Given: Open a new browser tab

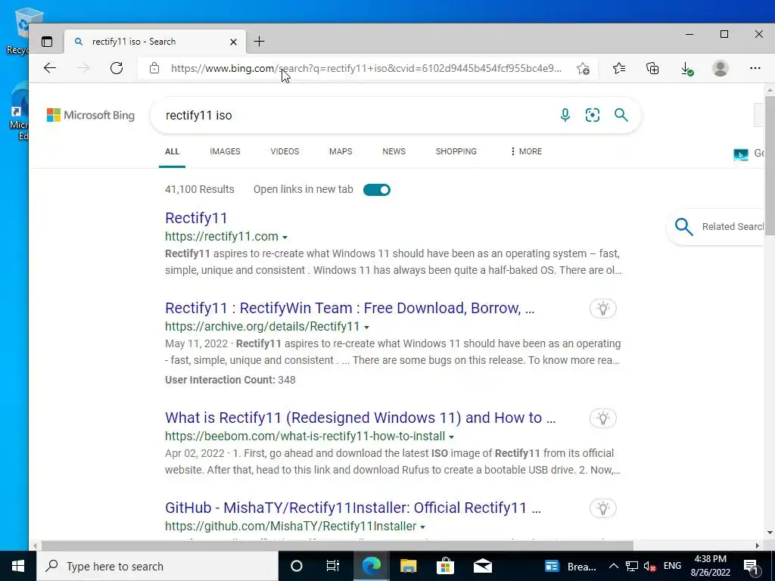Looking at the screenshot, I should click(259, 42).
